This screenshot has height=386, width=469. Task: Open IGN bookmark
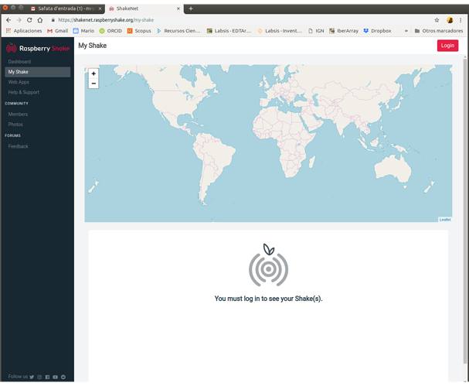[316, 31]
